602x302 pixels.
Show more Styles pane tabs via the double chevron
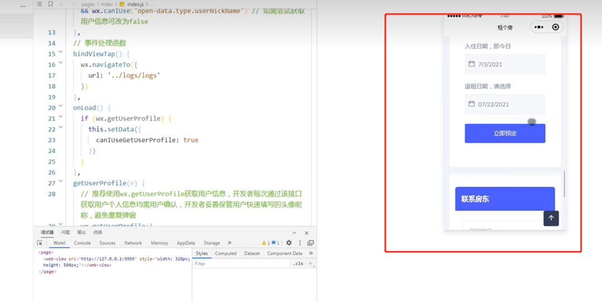[310, 253]
